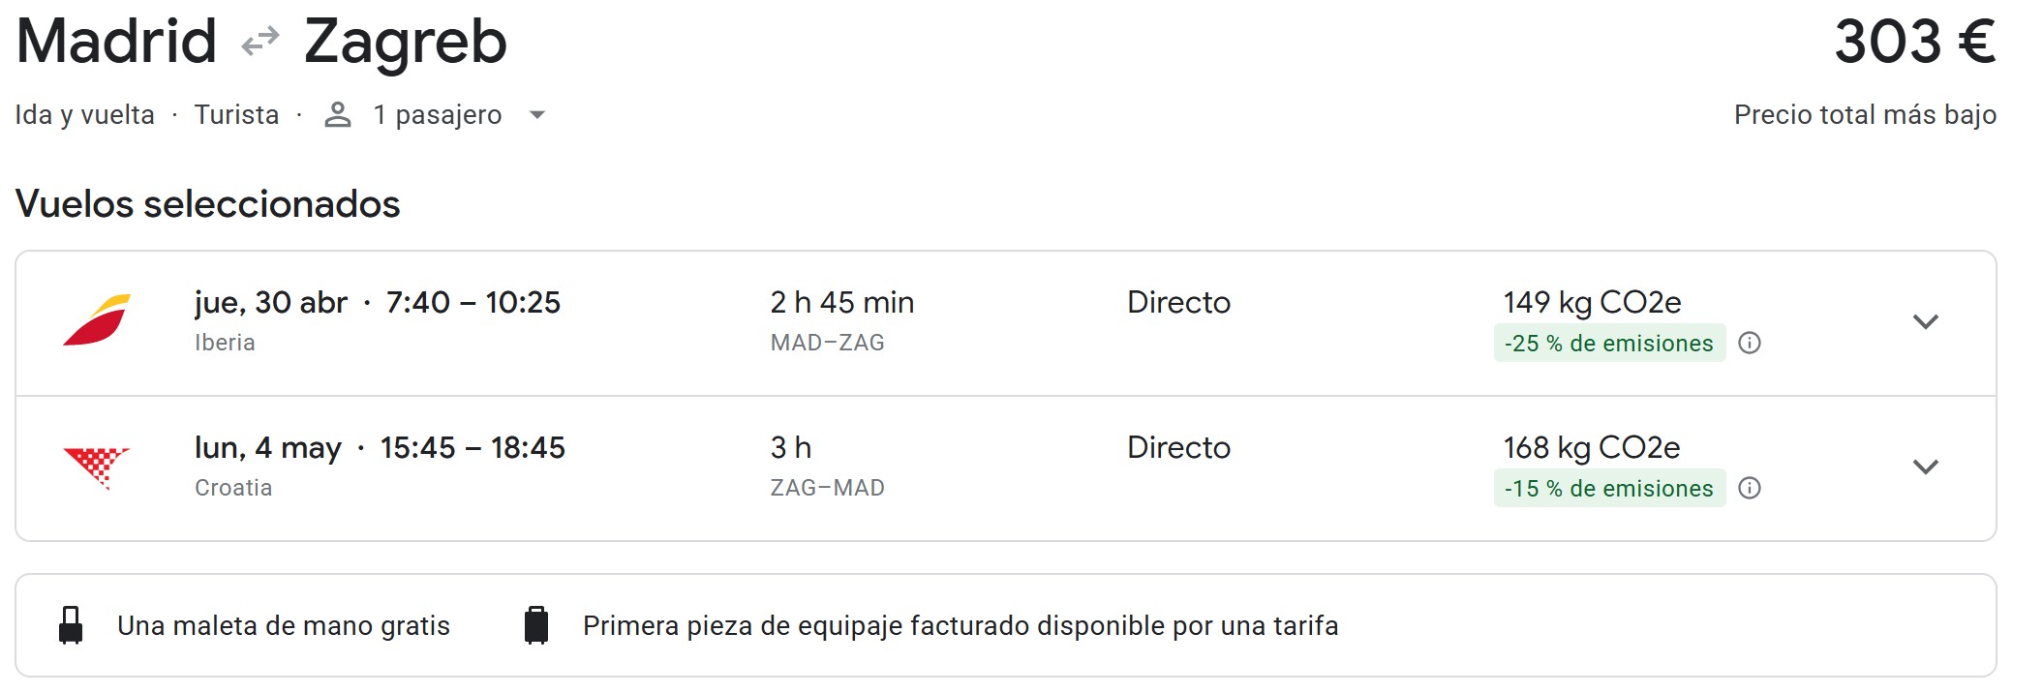Click the passenger person icon
The image size is (2043, 693).
tap(337, 115)
